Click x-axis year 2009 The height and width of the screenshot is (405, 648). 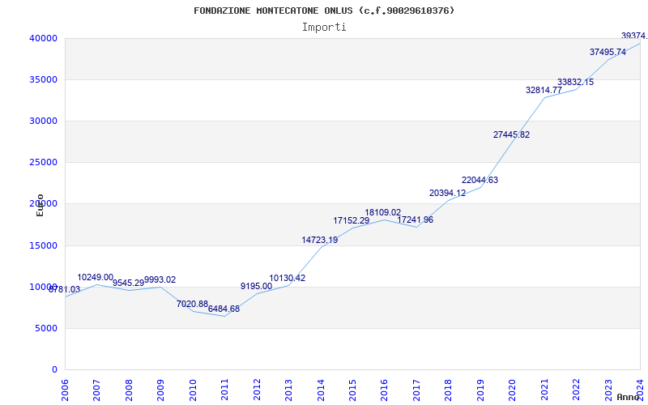coord(160,390)
